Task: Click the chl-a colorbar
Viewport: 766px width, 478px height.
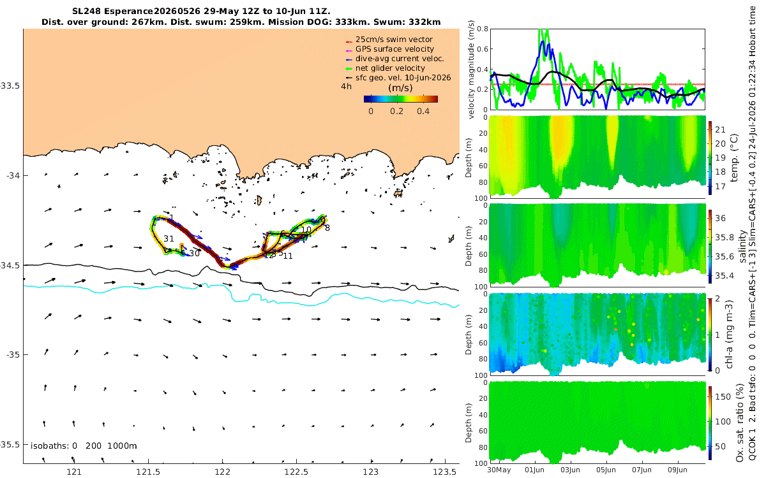Action: pyautogui.click(x=710, y=333)
